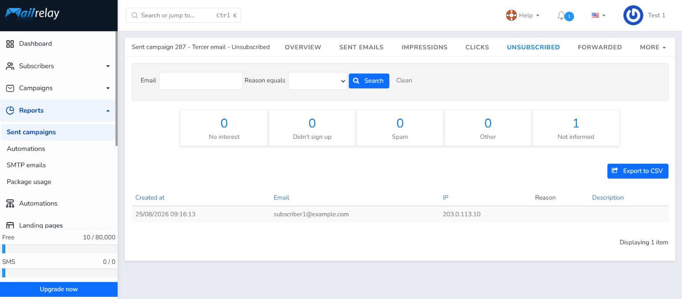Click the blue Search button
Screen dimensions: 682x299
pos(369,81)
